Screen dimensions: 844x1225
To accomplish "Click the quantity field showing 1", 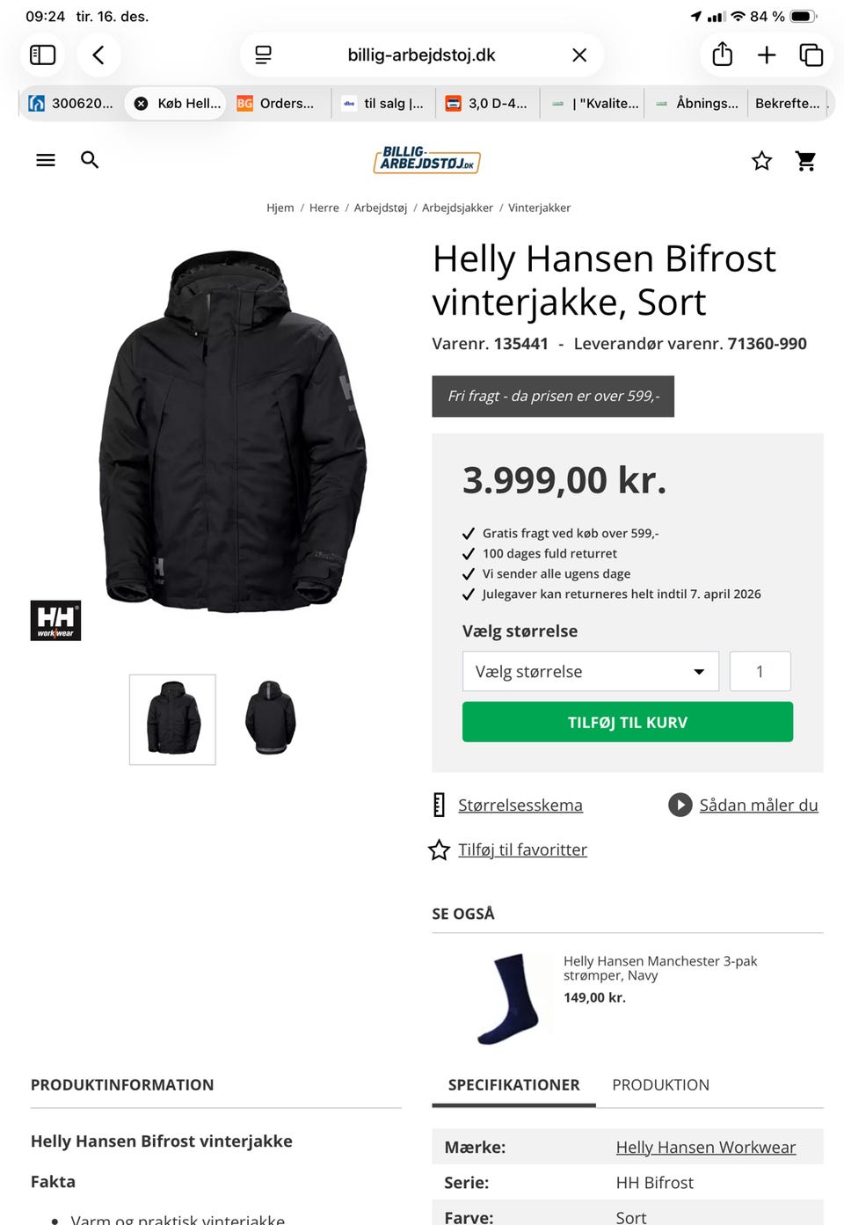I will pyautogui.click(x=760, y=672).
